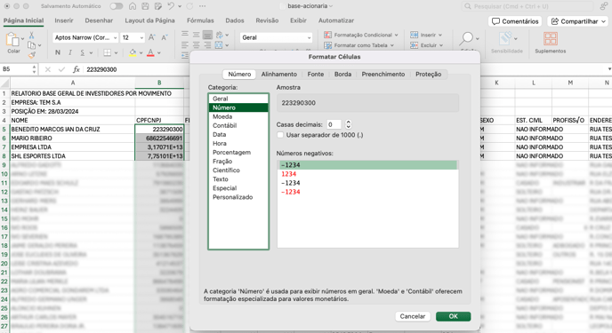Click the Copy icon
612x333 pixels.
click(32, 45)
